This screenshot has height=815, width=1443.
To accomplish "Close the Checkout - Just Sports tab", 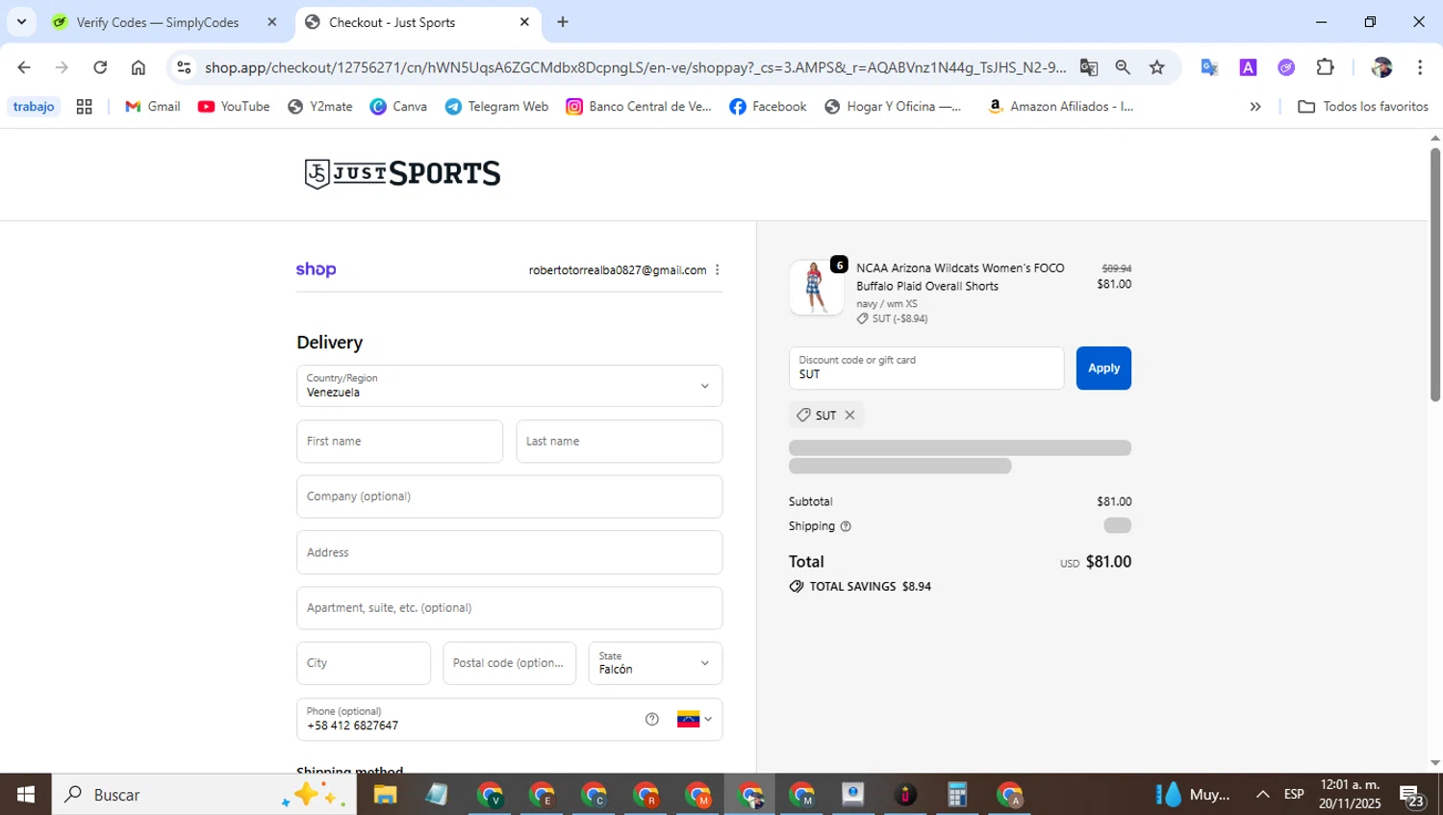I will pyautogui.click(x=524, y=22).
